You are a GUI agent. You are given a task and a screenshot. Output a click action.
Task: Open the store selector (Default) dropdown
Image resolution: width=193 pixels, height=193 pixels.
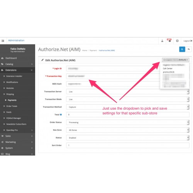(x=176, y=60)
